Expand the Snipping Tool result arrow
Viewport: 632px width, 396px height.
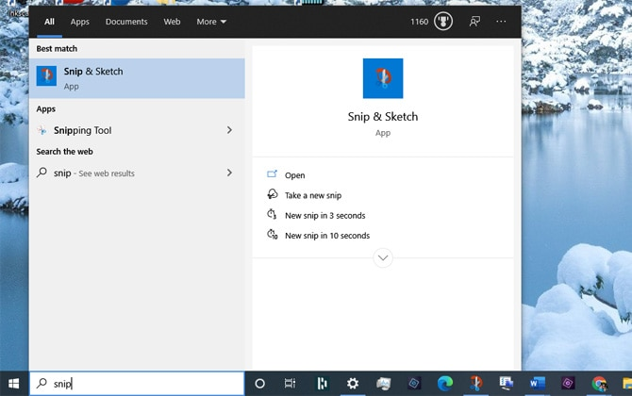229,130
